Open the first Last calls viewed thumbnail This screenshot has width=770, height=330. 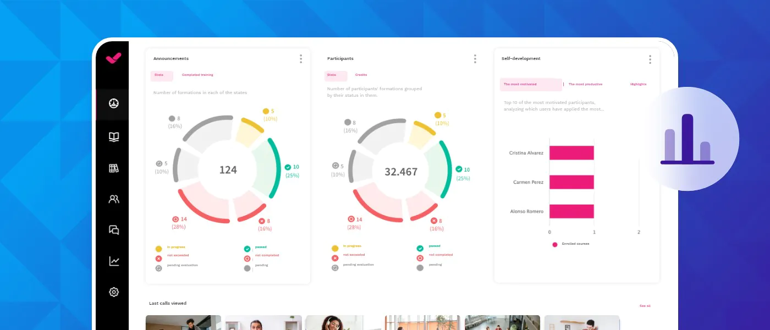pyautogui.click(x=183, y=322)
